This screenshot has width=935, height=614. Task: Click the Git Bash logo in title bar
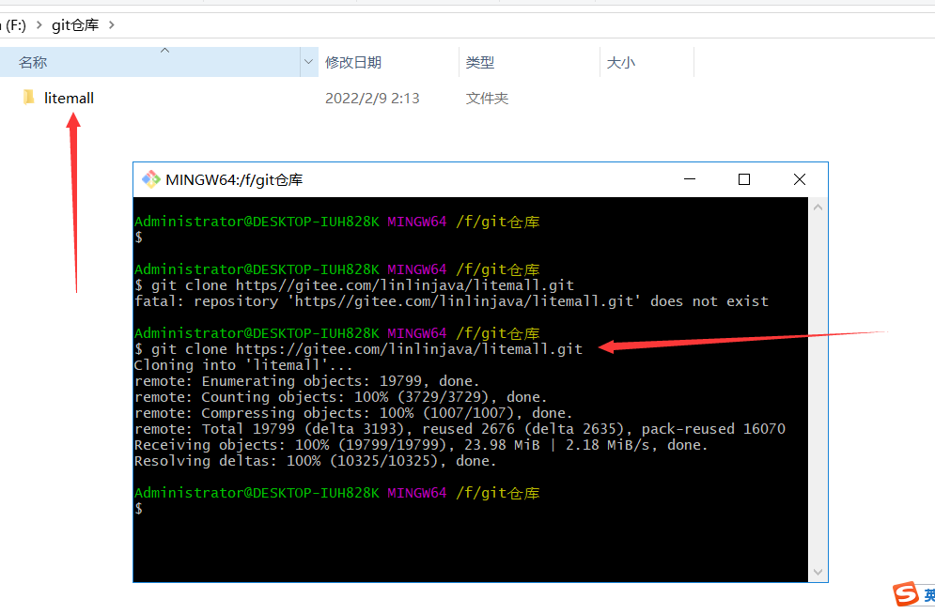click(x=151, y=179)
